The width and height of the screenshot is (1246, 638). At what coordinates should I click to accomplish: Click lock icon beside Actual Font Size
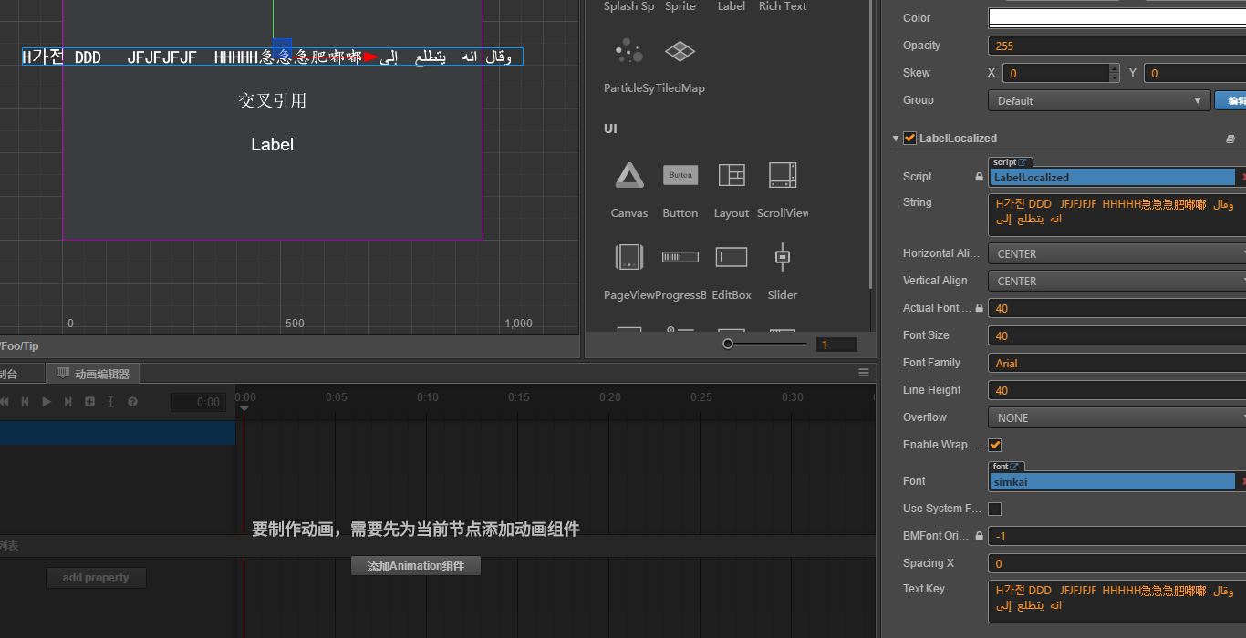(980, 308)
